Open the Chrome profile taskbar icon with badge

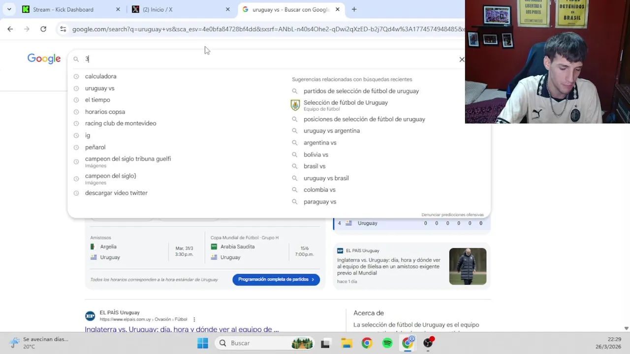(408, 343)
